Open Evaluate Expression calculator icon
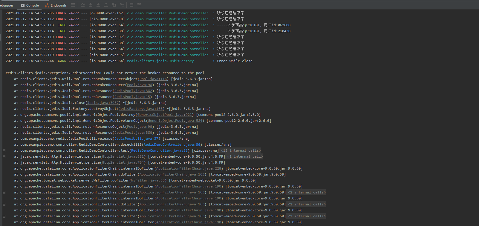 (x=131, y=5)
